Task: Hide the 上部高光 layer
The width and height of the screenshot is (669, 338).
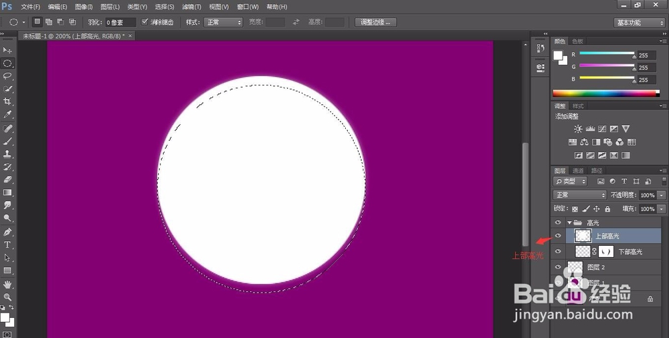Action: [558, 236]
